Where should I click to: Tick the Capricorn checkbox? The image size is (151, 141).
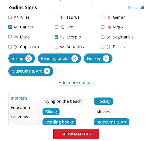(10, 47)
